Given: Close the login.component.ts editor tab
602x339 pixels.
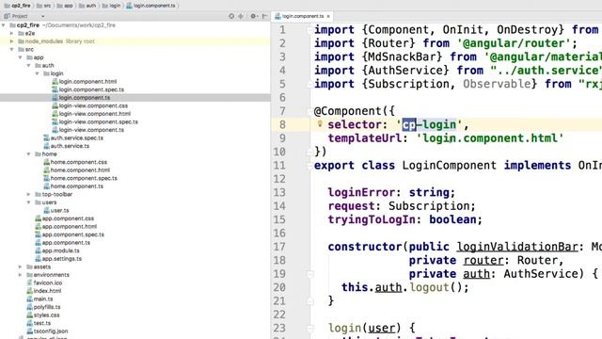Looking at the screenshot, I should pos(328,17).
